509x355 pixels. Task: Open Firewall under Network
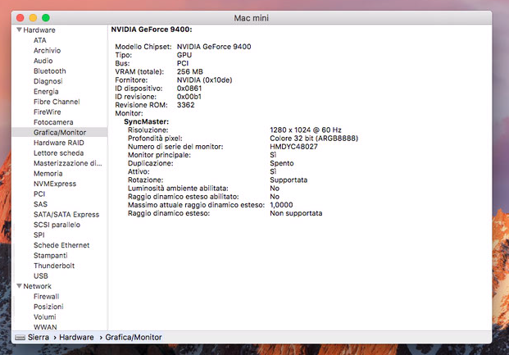(x=47, y=297)
